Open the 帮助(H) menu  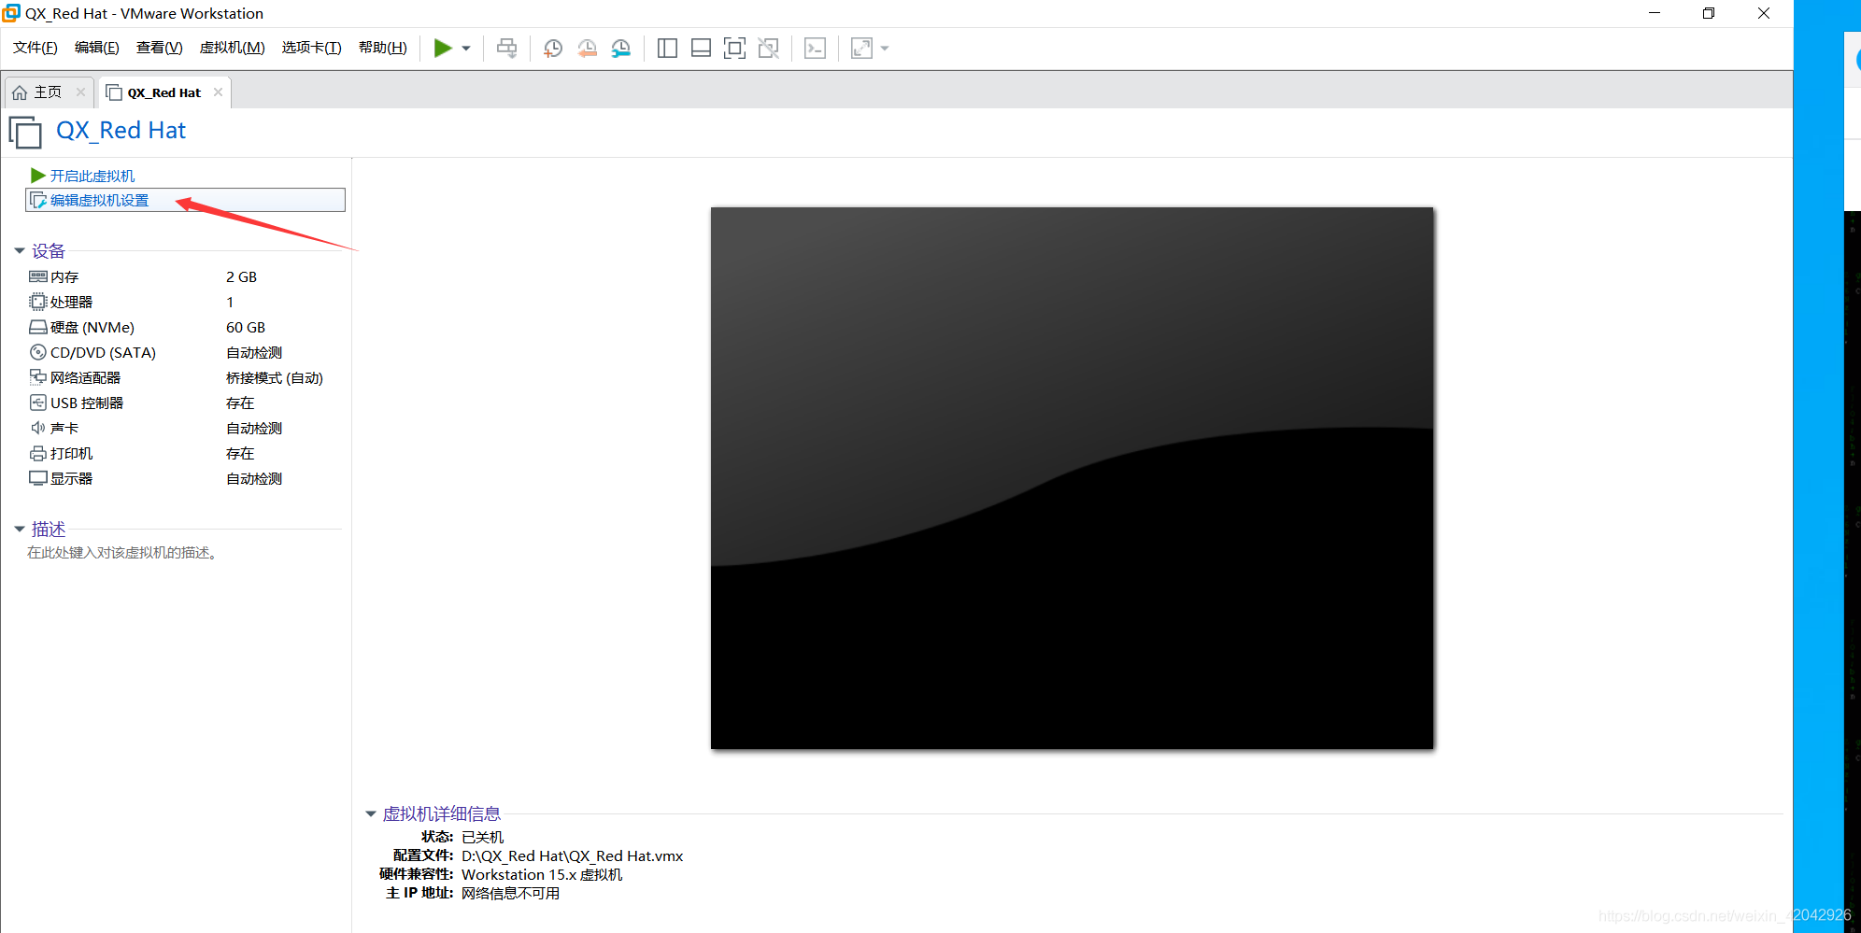tap(383, 48)
